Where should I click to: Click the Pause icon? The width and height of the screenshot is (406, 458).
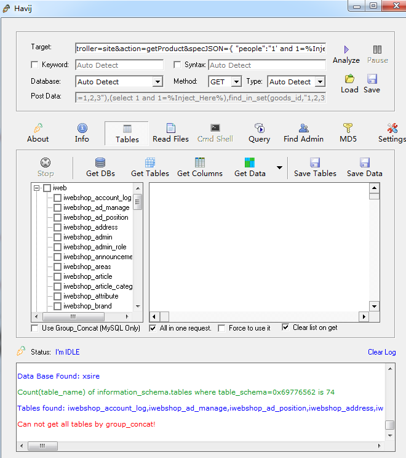tap(378, 49)
